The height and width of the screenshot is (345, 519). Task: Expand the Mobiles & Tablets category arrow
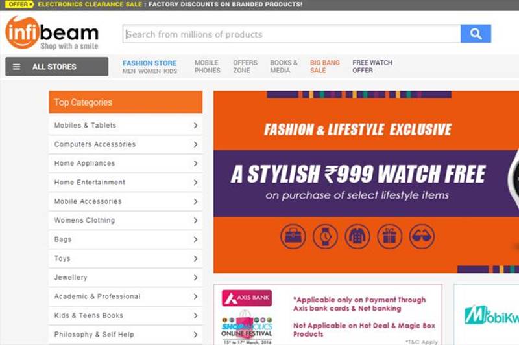pyautogui.click(x=195, y=126)
